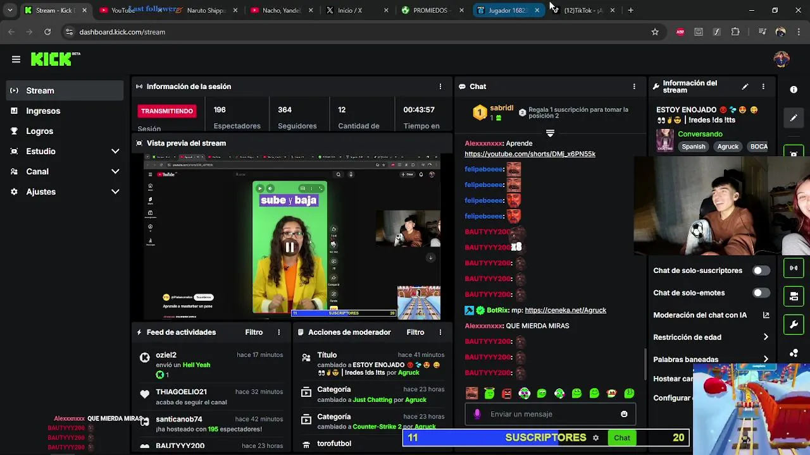
Task: Open Ingresos in the sidebar
Action: click(65, 111)
